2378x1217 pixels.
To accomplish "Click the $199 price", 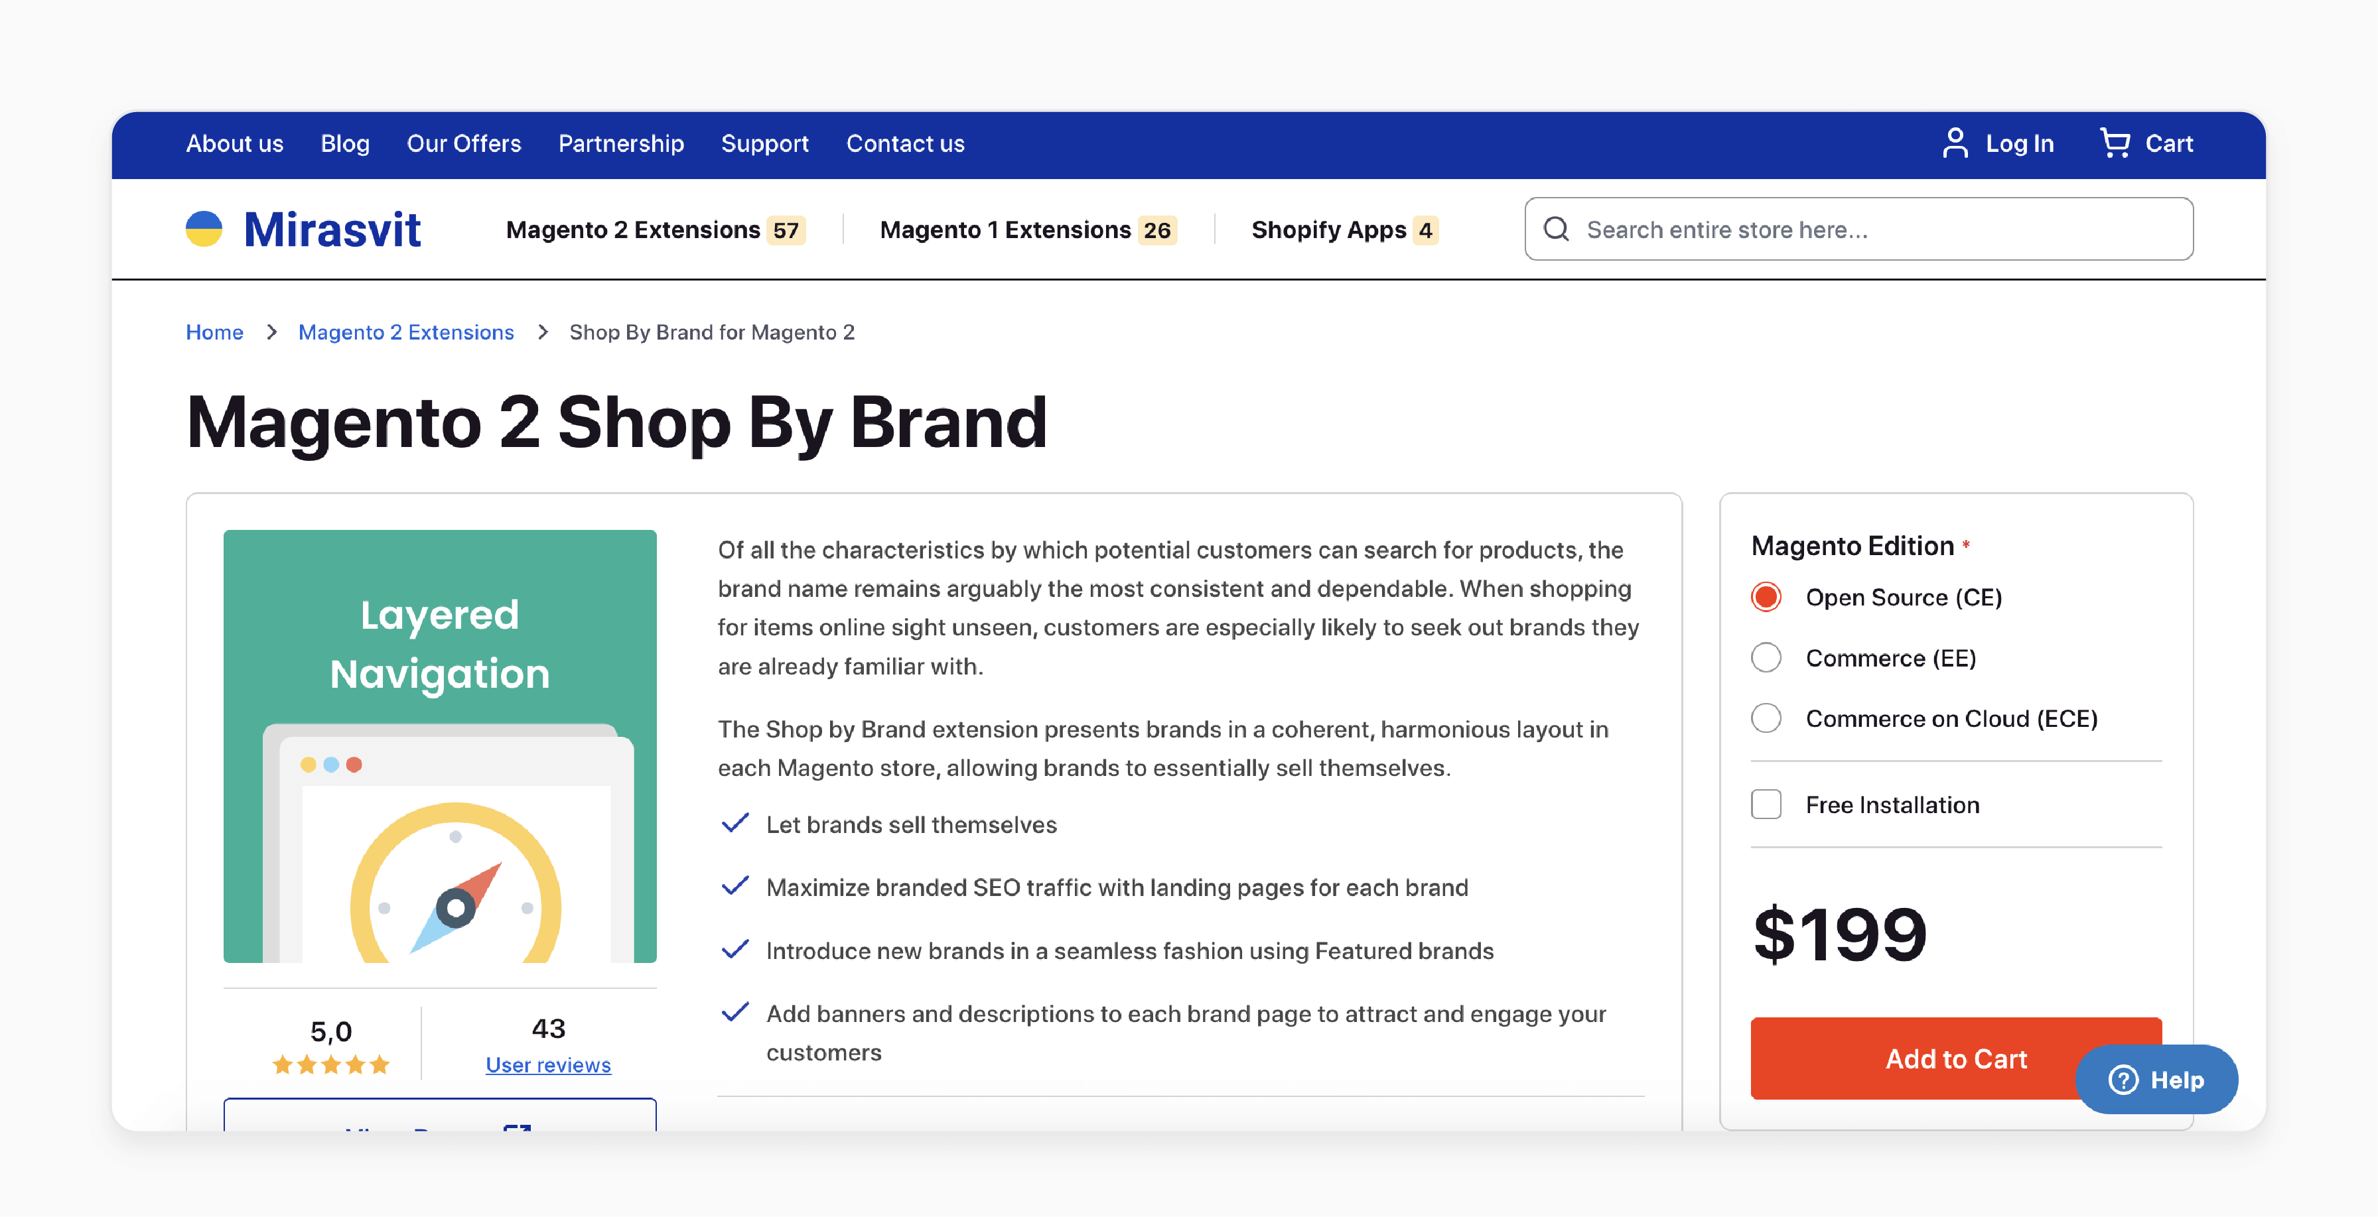I will tap(1839, 934).
